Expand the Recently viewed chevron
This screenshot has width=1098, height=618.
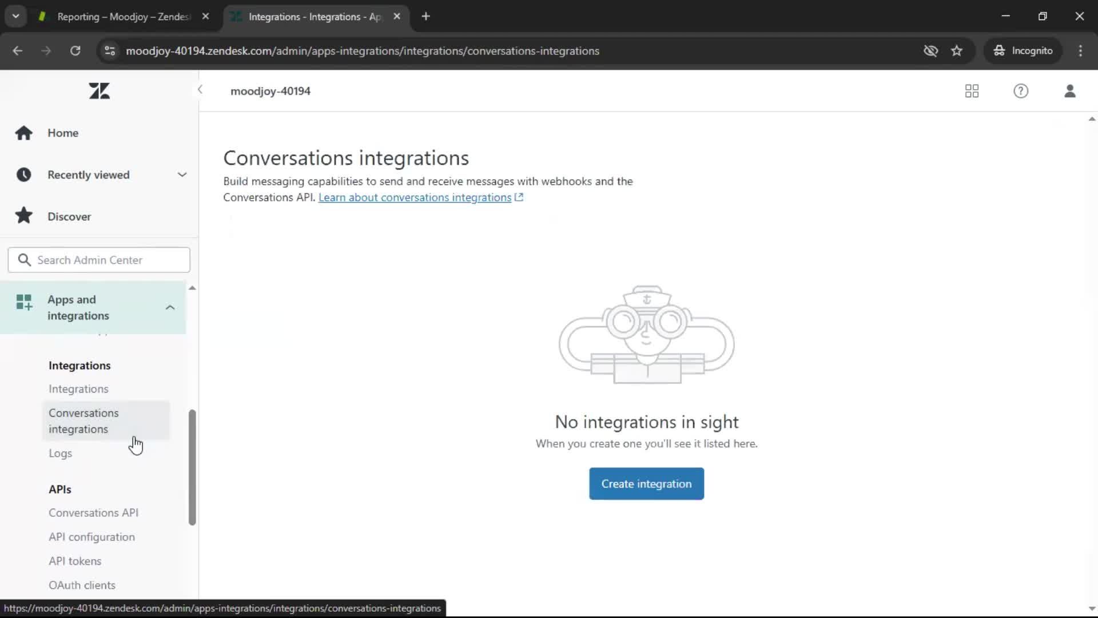click(x=182, y=175)
